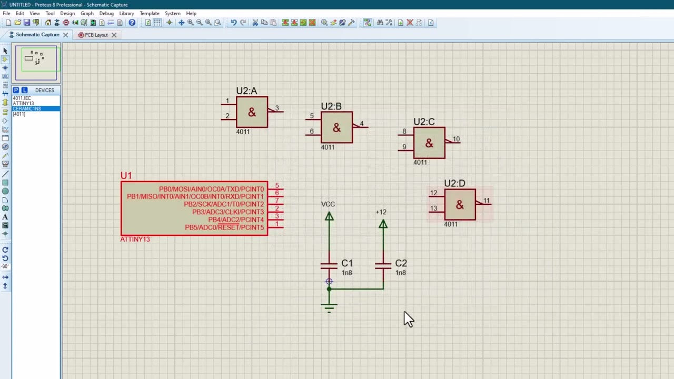Select the 2D Graphics Circle tool

click(x=5, y=191)
